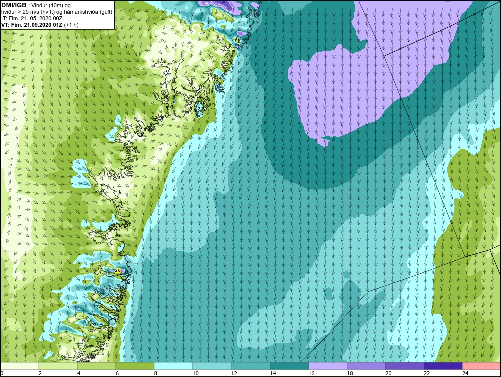This screenshot has width=501, height=377.
Task: Select the 6-8 m/s olive green swatch
Action: 135,366
